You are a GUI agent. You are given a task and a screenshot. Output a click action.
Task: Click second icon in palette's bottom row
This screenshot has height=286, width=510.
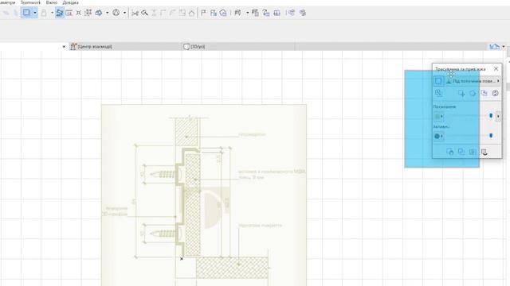tap(461, 152)
